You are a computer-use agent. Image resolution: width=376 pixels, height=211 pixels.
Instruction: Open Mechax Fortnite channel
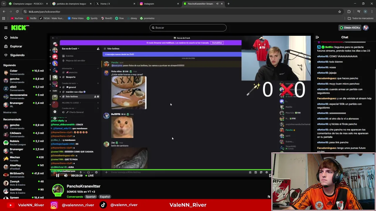(23, 159)
